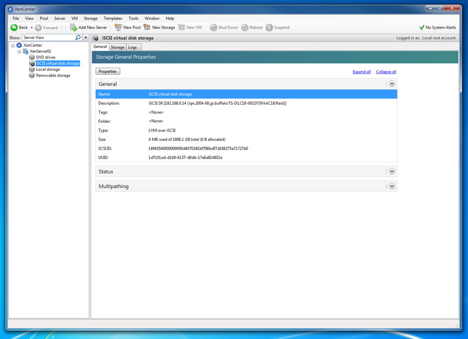
Task: Click the Type value LVM over iSCSI
Action: [x=162, y=130]
